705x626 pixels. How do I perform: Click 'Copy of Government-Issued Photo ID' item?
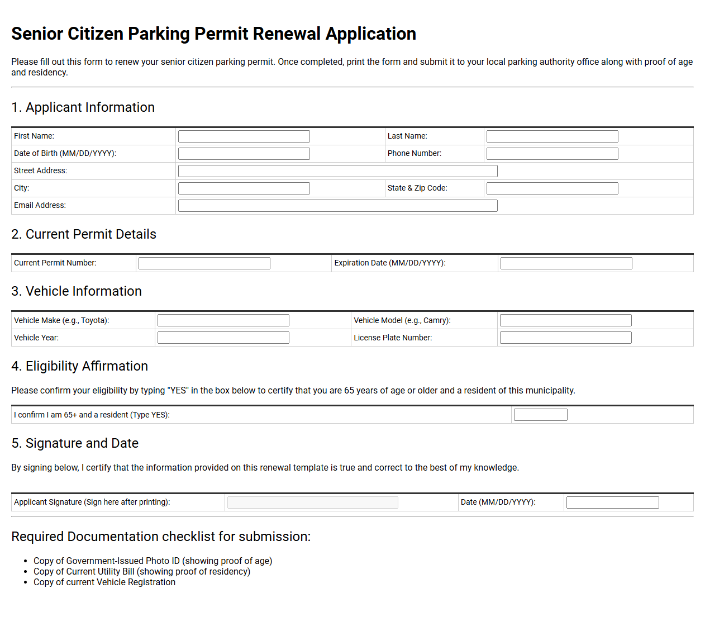tap(153, 561)
